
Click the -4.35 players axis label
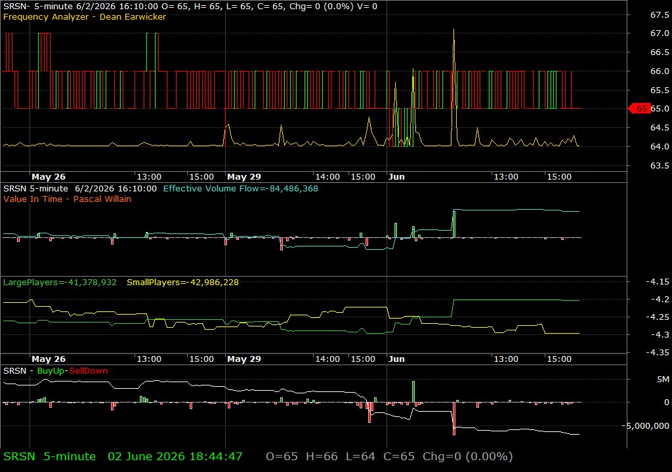[658, 353]
